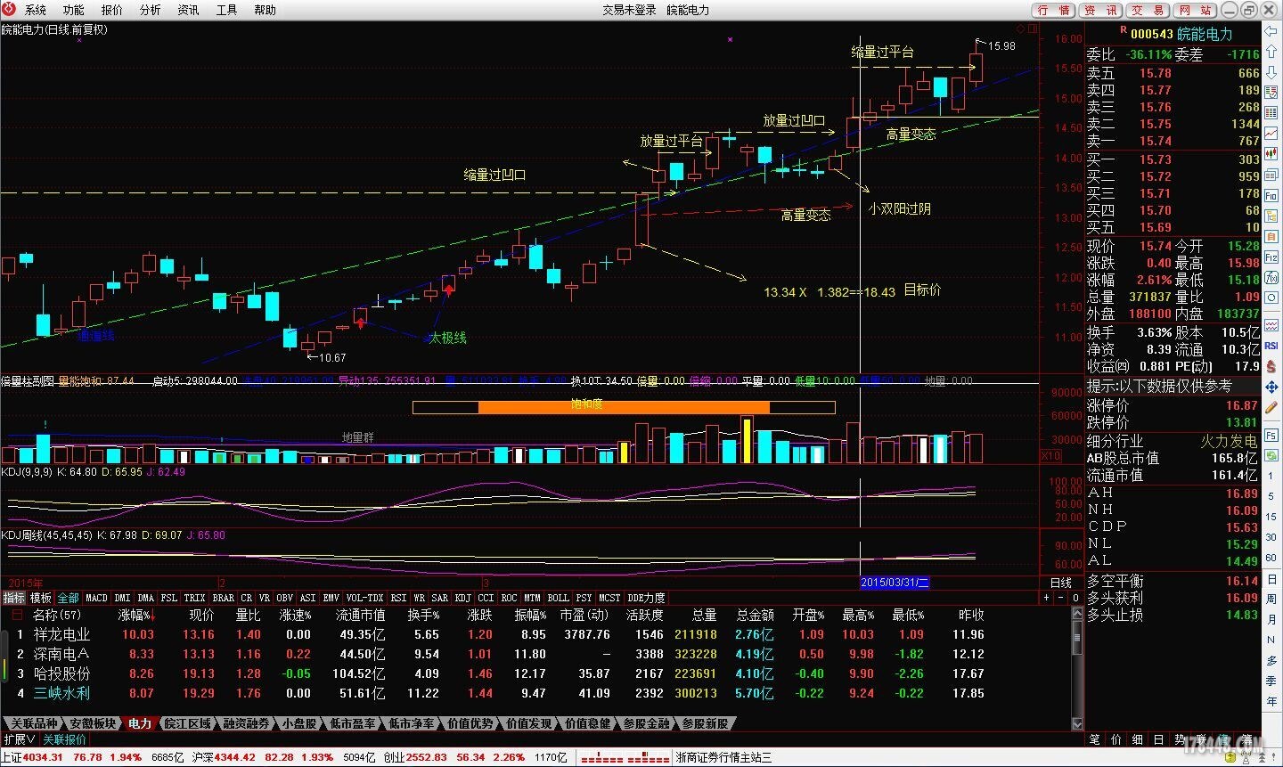
Task: Click the red S icon in sidebar
Action: click(1271, 364)
